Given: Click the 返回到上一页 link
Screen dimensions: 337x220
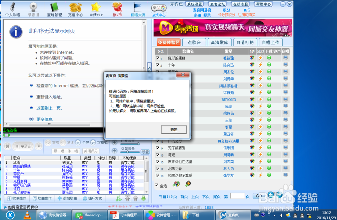Looking at the screenshot, I should coord(49,108).
